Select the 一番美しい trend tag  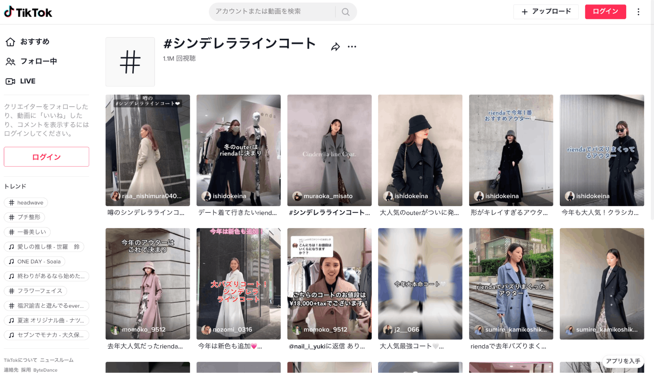[27, 232]
